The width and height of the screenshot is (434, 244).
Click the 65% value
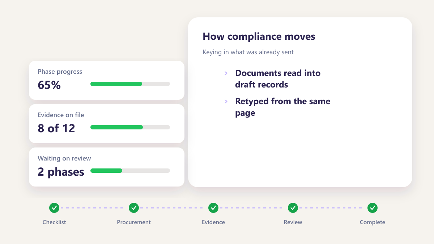(x=49, y=85)
